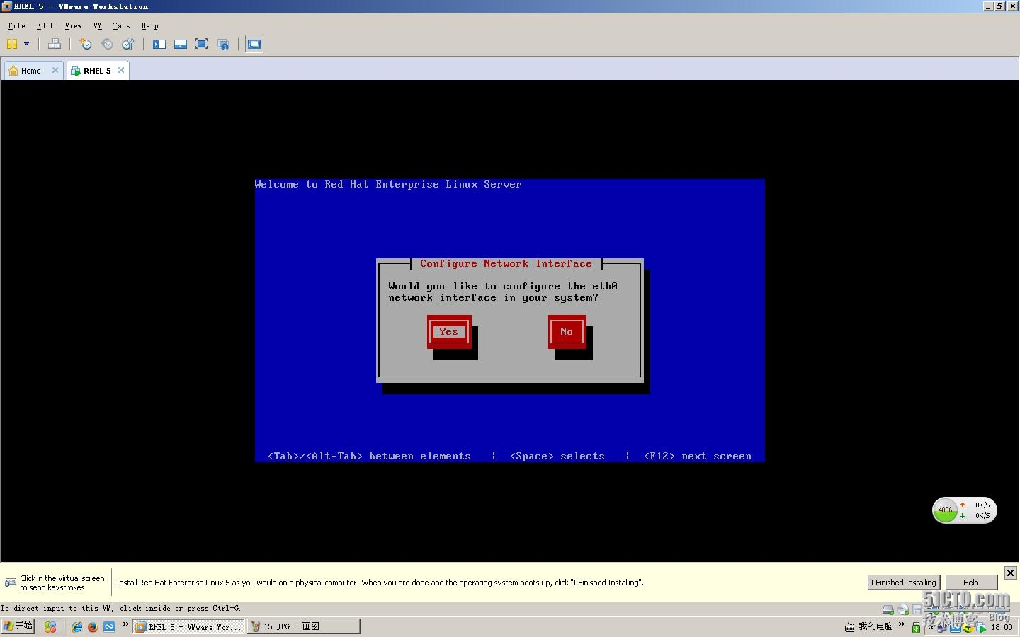Open the View menu

click(73, 25)
